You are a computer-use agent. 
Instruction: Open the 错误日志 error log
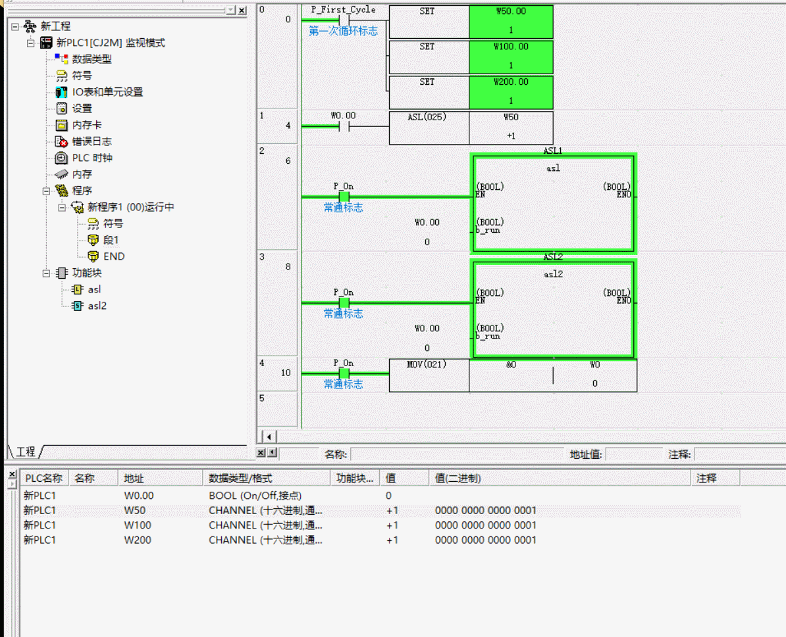point(92,141)
